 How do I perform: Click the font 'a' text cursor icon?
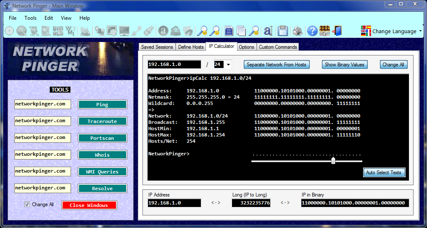click(268, 31)
